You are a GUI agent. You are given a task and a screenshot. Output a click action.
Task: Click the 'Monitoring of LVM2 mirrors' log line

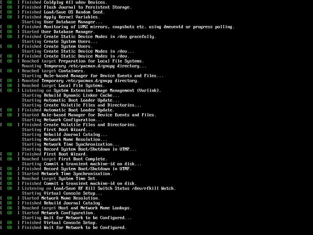tap(117, 27)
